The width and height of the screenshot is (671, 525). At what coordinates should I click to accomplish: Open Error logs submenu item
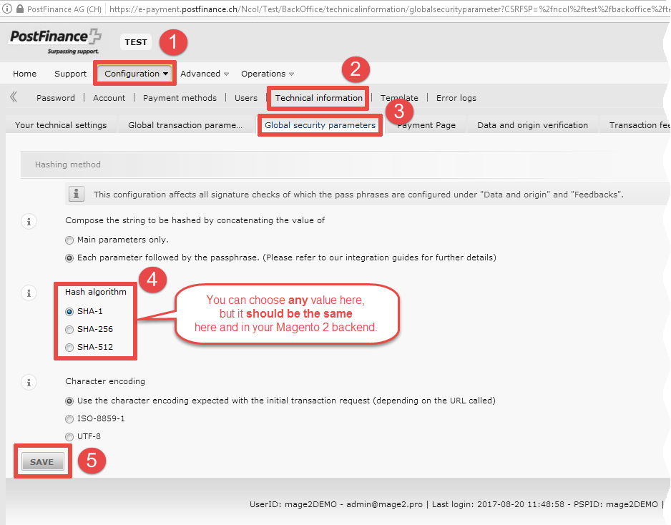(x=456, y=98)
